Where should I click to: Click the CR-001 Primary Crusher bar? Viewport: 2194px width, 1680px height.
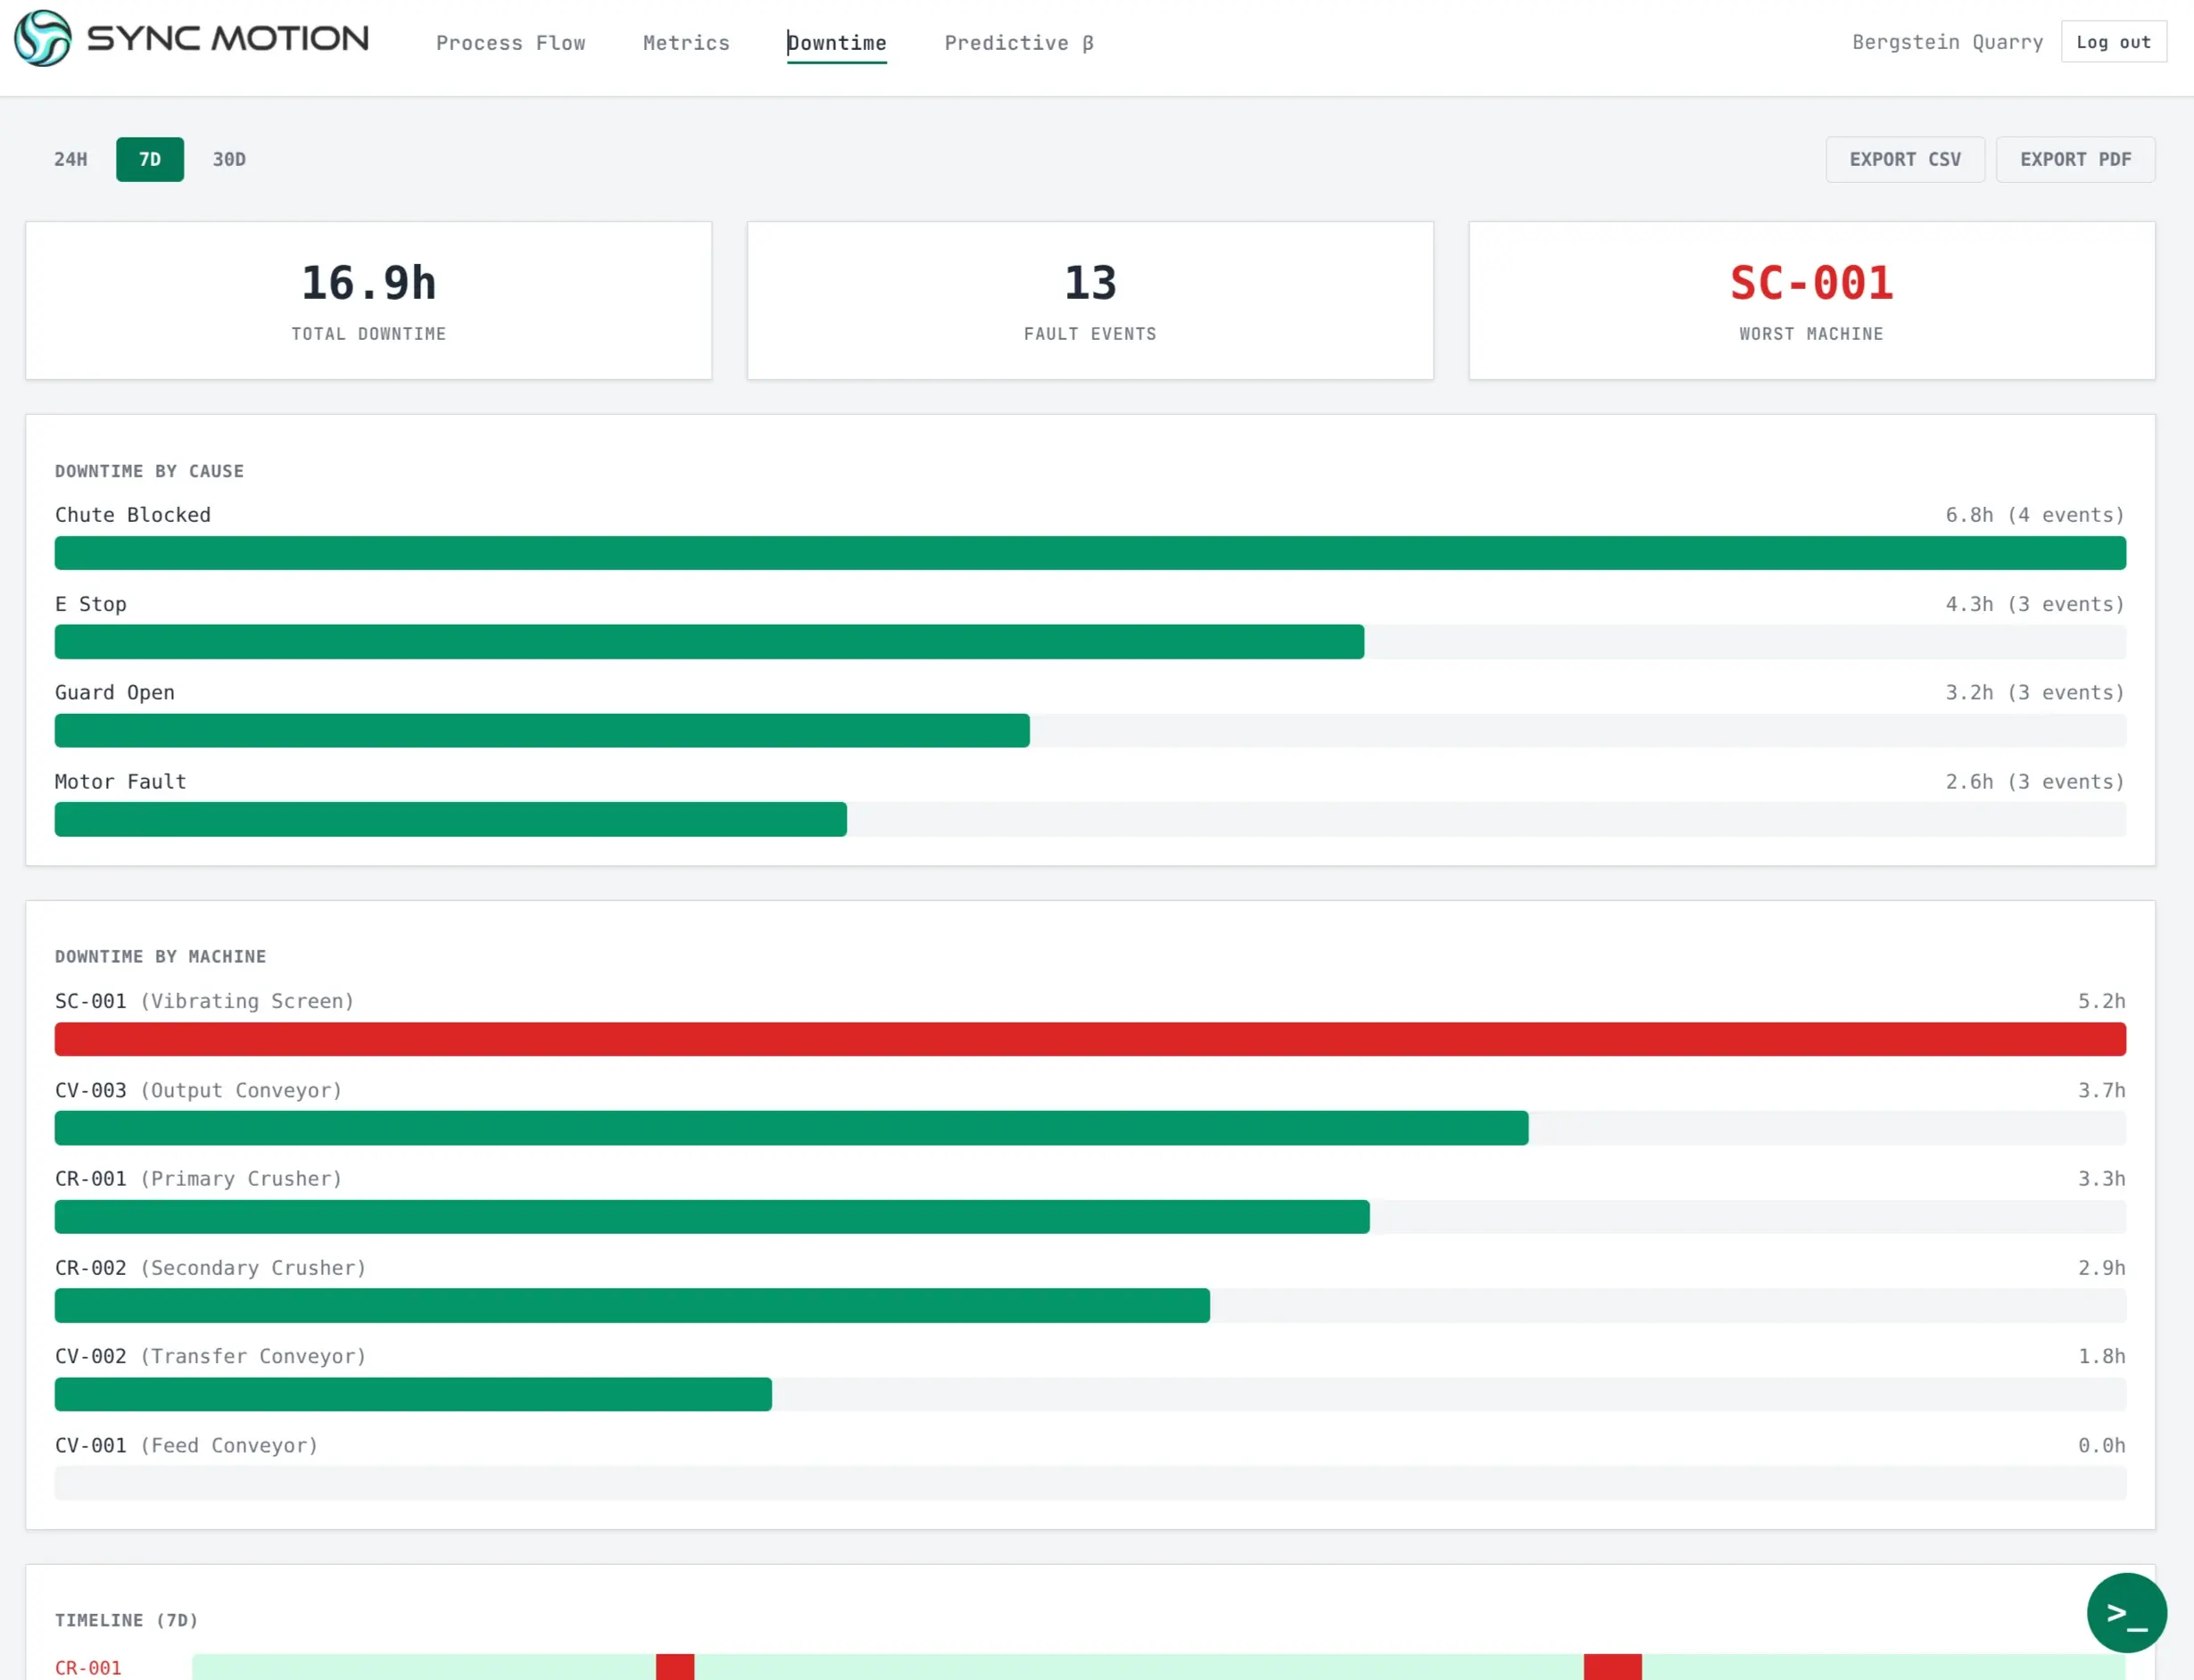(x=712, y=1217)
